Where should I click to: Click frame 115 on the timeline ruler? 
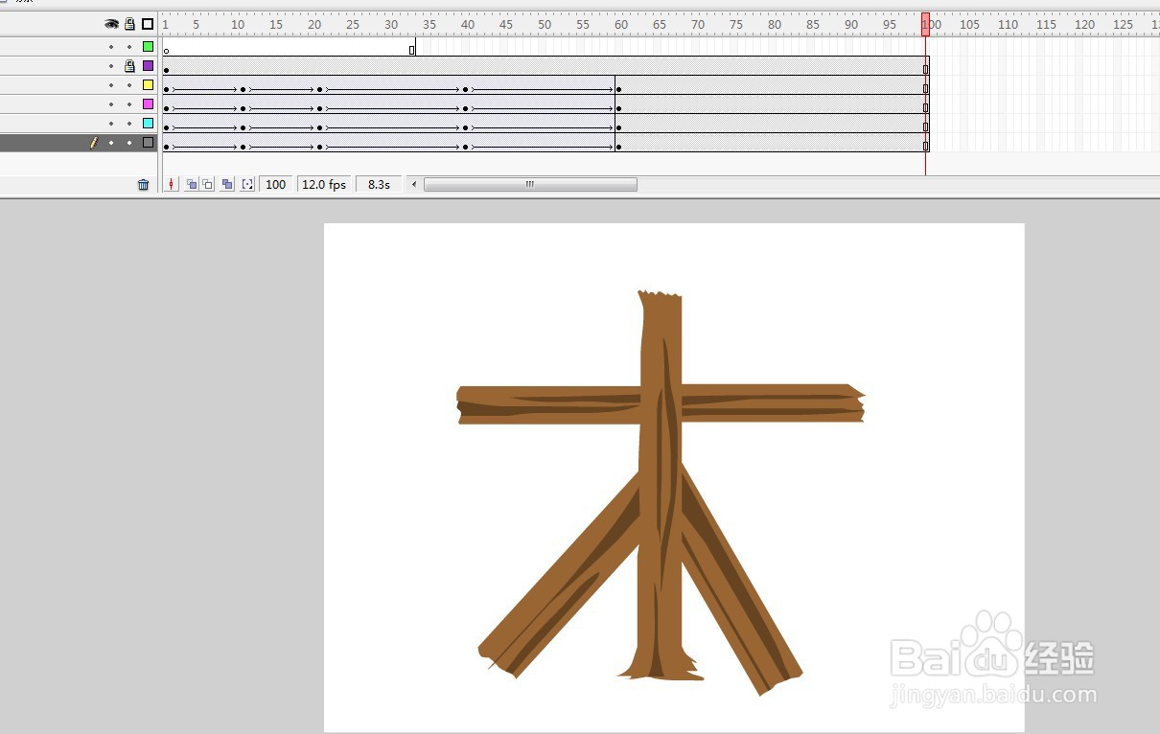(1046, 25)
